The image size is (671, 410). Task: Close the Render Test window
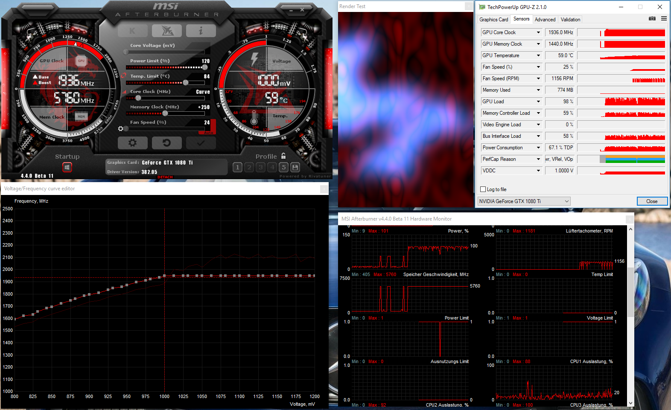(469, 6)
